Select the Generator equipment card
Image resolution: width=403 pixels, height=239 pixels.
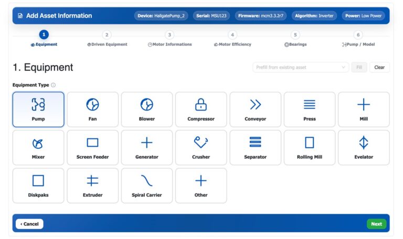(147, 148)
